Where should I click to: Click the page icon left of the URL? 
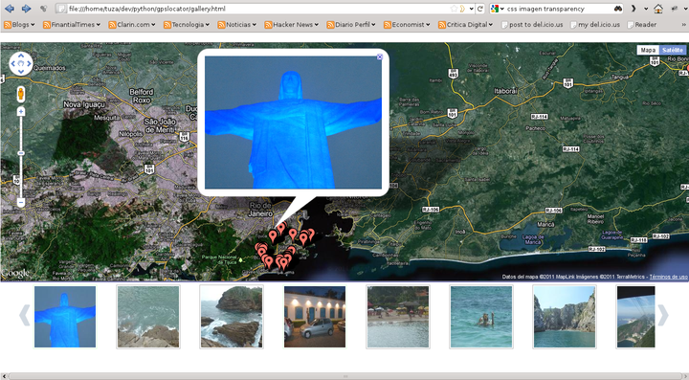[62, 9]
